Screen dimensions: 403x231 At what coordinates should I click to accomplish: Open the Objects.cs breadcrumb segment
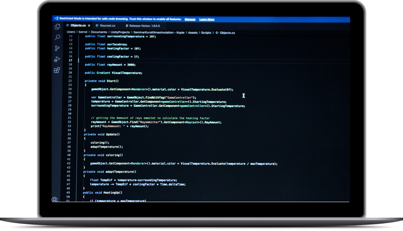coord(227,32)
